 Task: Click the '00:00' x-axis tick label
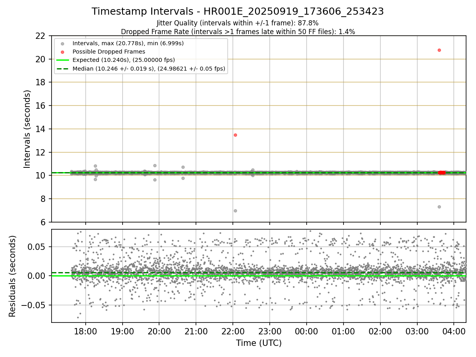(307, 331)
